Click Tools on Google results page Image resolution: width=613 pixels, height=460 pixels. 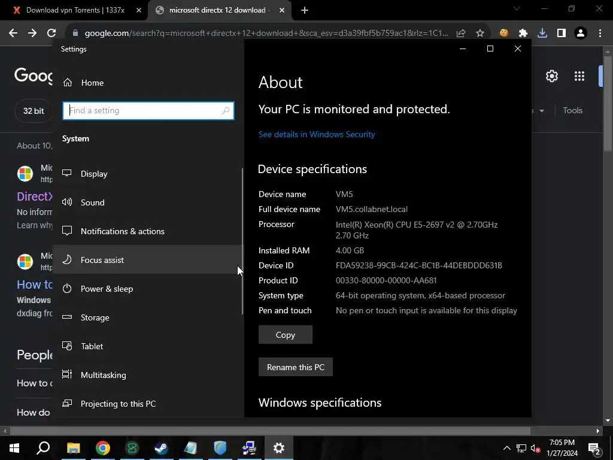pyautogui.click(x=573, y=110)
